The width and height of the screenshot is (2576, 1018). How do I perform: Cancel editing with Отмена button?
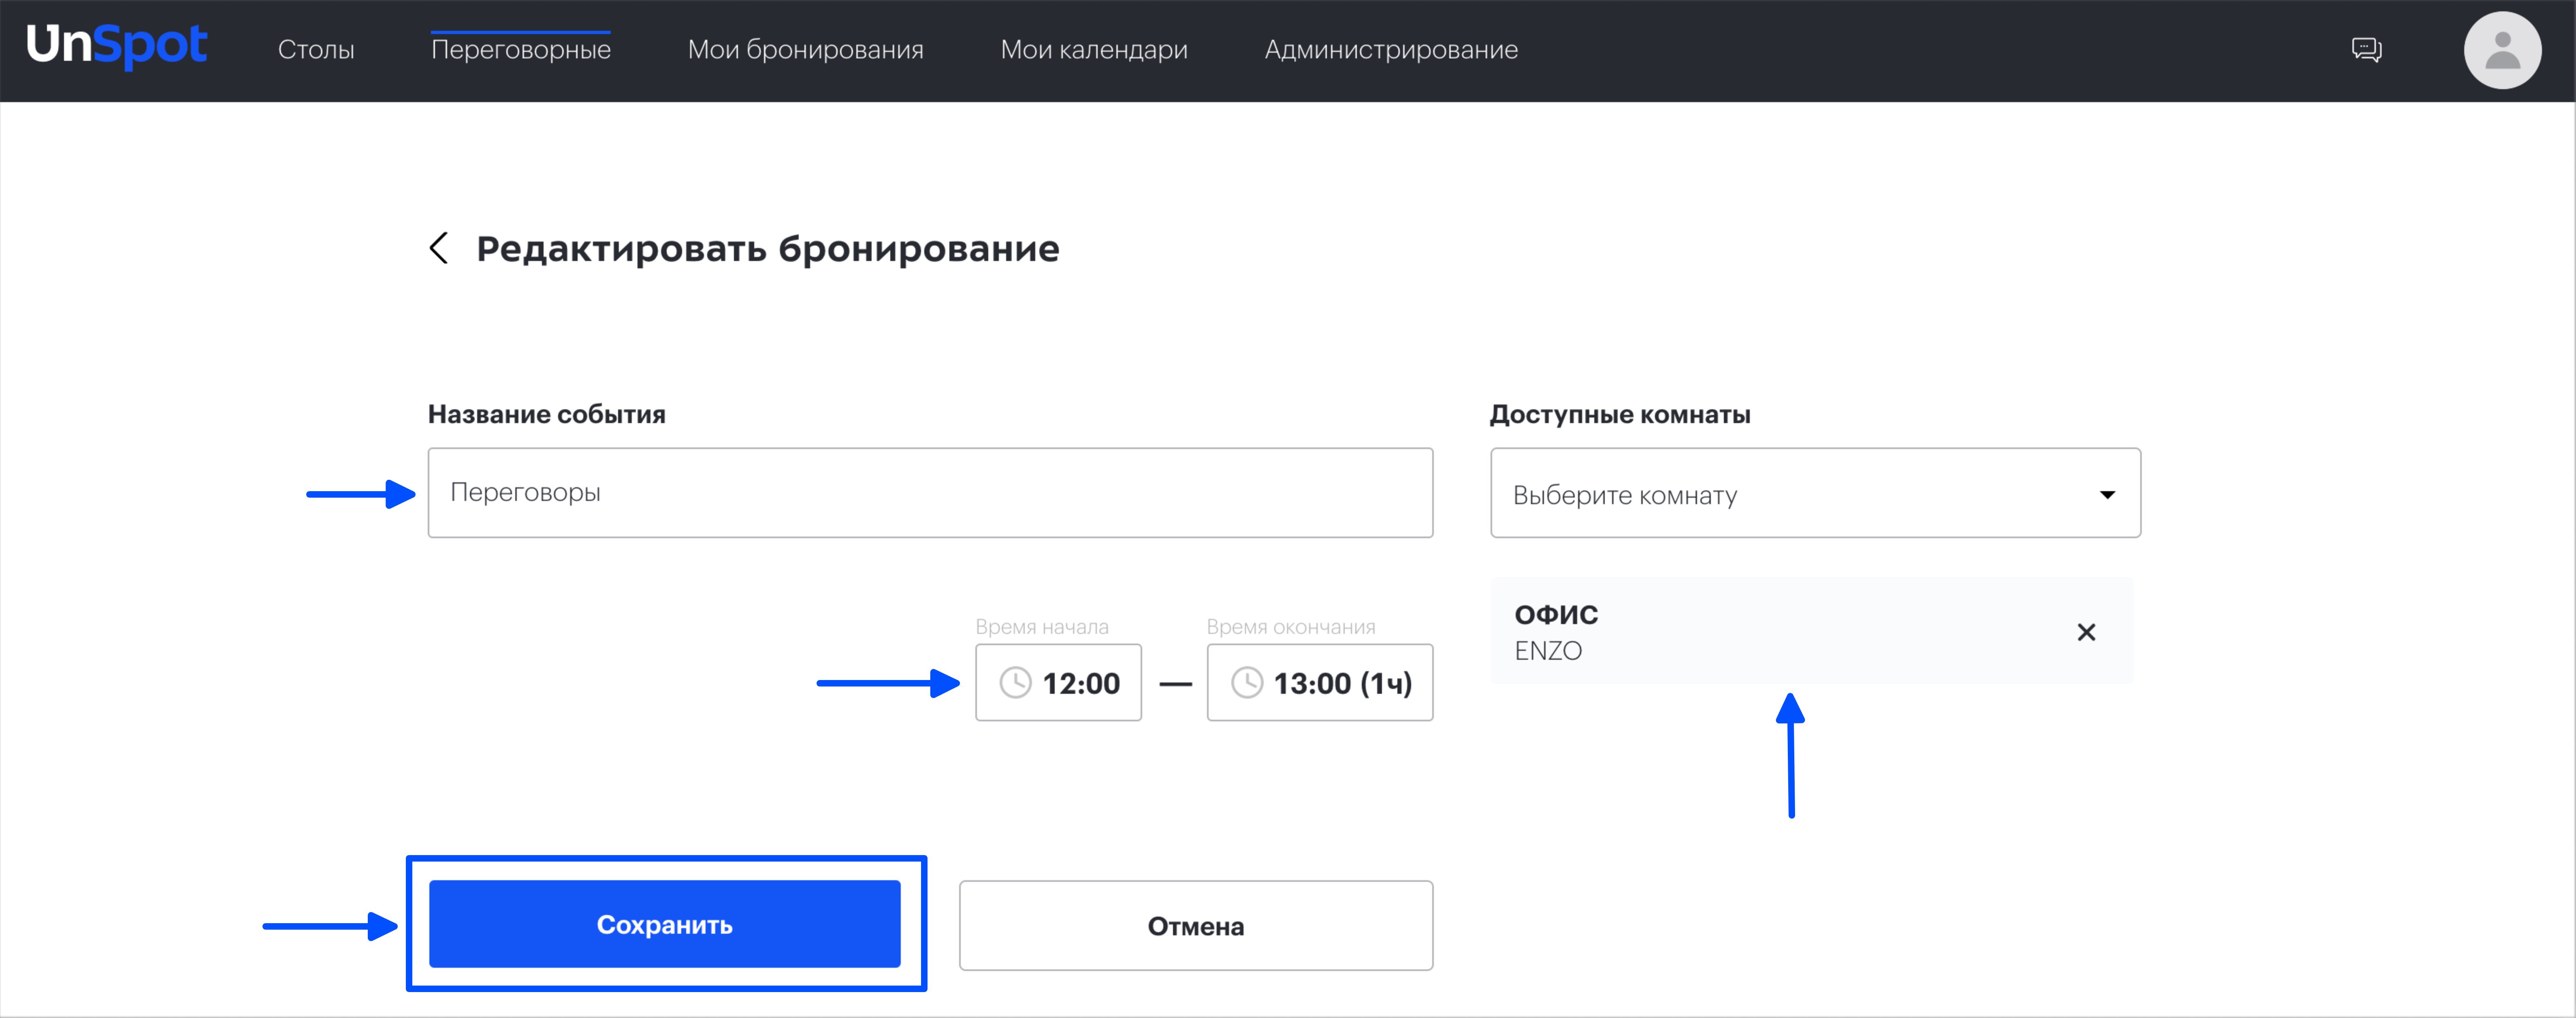[x=1196, y=926]
